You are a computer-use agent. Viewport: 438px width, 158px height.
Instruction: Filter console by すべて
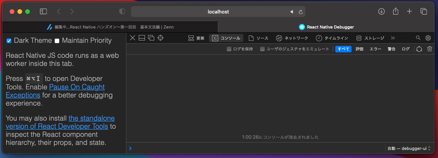pyautogui.click(x=343, y=49)
